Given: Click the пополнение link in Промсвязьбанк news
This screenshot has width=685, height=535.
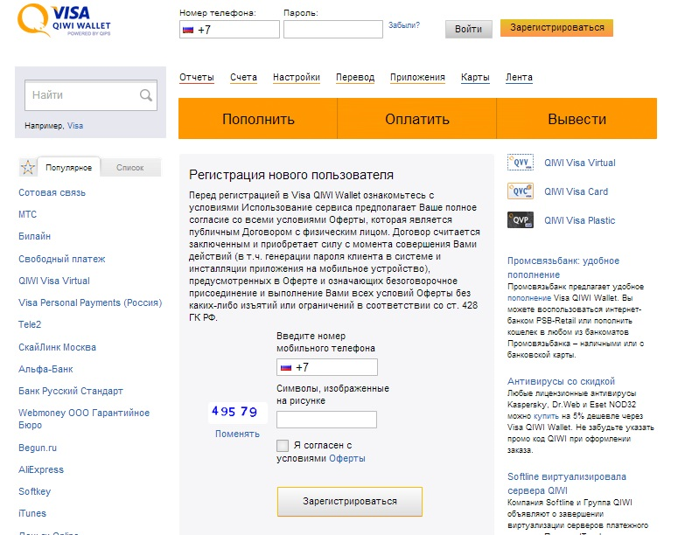Looking at the screenshot, I should click(529, 298).
